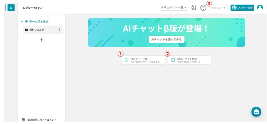267x124 pixels.
Task: Open the 資料フォルダ three-dot options menu
Action: 60,30
